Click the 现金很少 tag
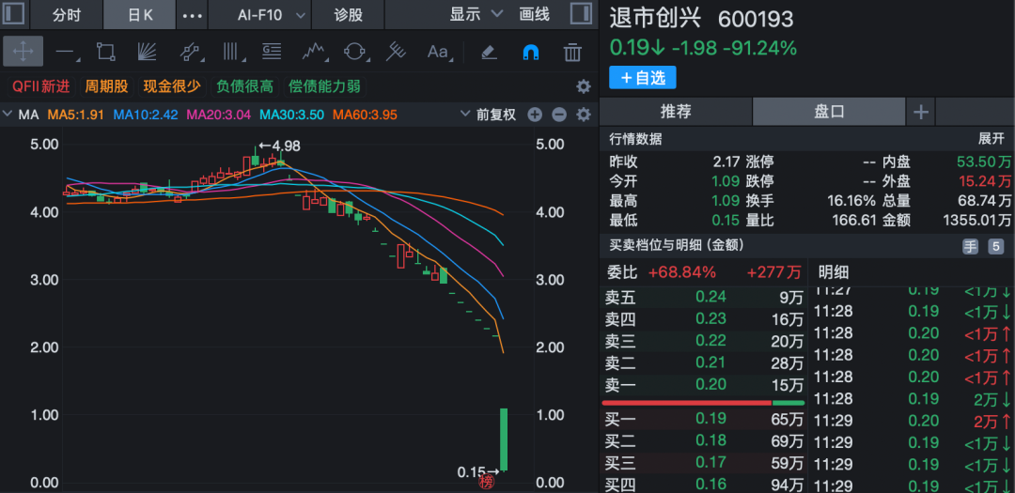The width and height of the screenshot is (1015, 493). pyautogui.click(x=172, y=86)
